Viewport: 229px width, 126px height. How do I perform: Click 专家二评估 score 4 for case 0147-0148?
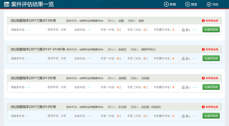[x=144, y=59]
